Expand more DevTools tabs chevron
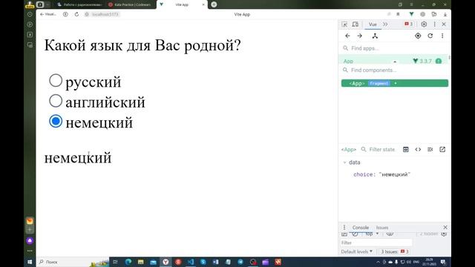This screenshot has width=475, height=267. point(385,24)
